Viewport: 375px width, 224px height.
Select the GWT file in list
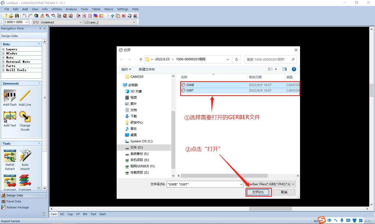tap(190, 91)
